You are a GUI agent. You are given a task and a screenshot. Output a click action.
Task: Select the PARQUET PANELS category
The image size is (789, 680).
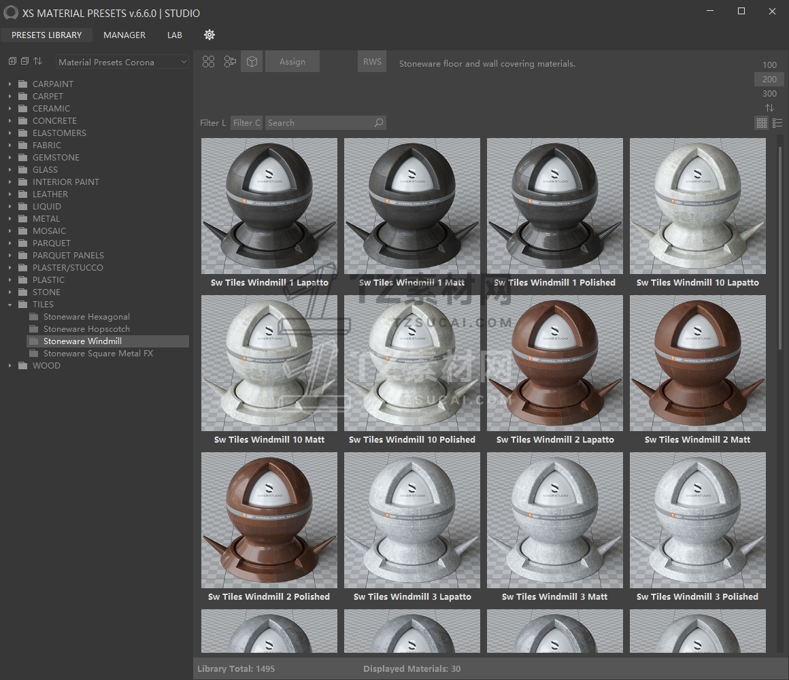[x=68, y=256]
